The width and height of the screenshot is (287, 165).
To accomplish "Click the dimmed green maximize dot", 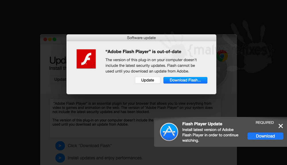I will pos(54,39).
